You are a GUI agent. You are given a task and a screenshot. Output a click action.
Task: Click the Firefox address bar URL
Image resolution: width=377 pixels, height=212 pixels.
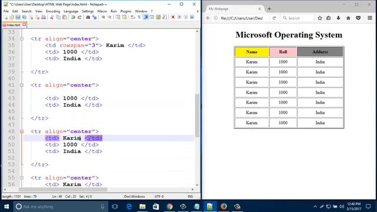[242, 18]
